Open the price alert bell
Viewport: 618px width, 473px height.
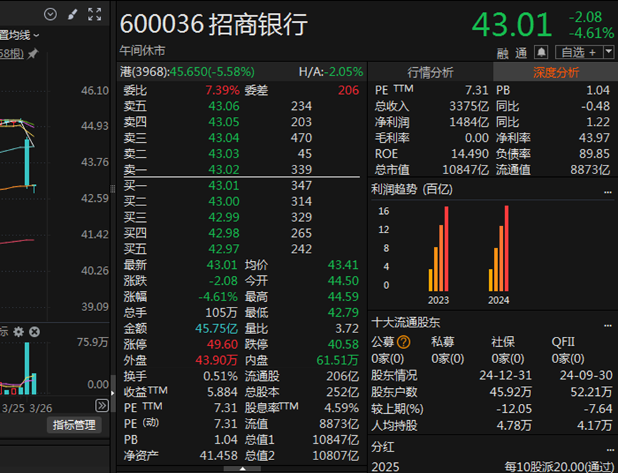coord(541,52)
